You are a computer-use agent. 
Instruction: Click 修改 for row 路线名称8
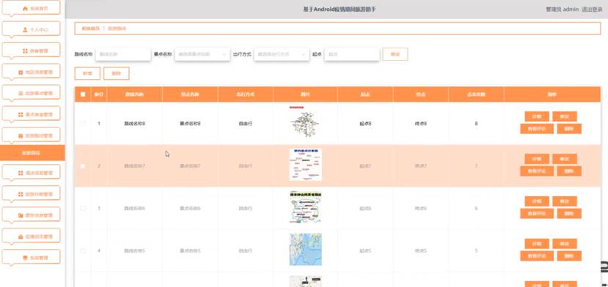pos(565,116)
